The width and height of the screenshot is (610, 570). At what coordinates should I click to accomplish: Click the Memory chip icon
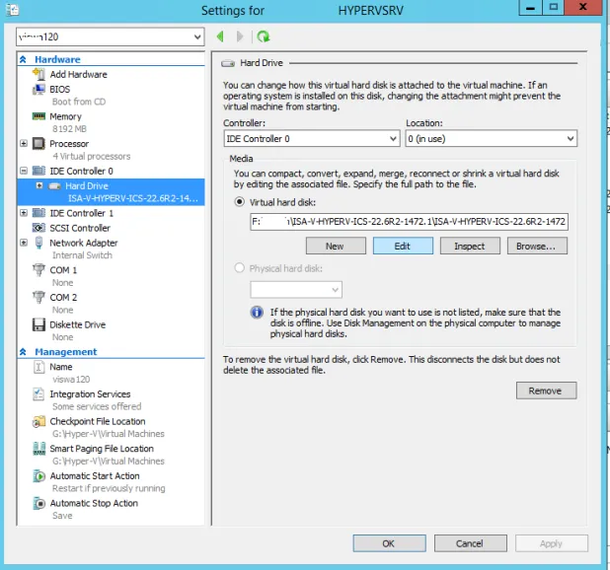point(38,116)
